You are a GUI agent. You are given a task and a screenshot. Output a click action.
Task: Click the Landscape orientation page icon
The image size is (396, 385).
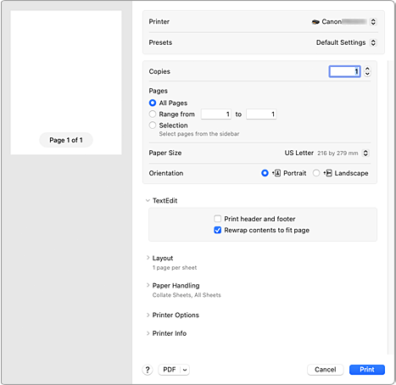click(x=327, y=173)
